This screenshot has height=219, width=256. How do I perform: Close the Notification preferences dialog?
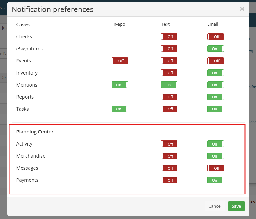coord(242,9)
